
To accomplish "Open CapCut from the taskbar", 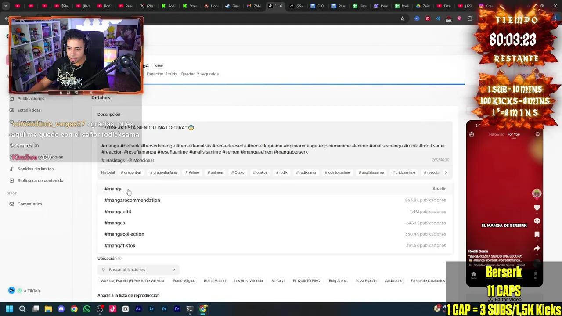I will pos(126,309).
